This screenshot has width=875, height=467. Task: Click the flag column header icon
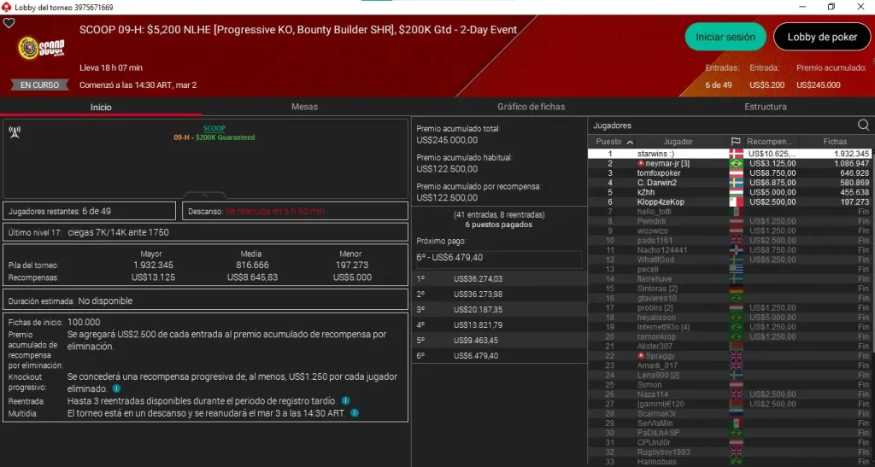point(736,142)
